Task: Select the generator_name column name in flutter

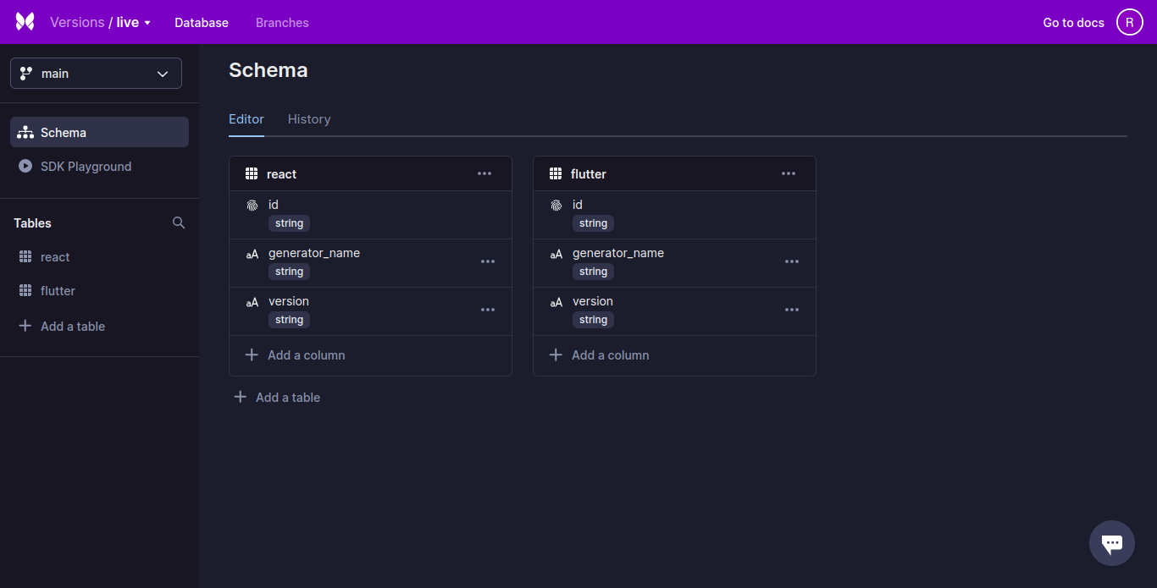Action: point(618,253)
